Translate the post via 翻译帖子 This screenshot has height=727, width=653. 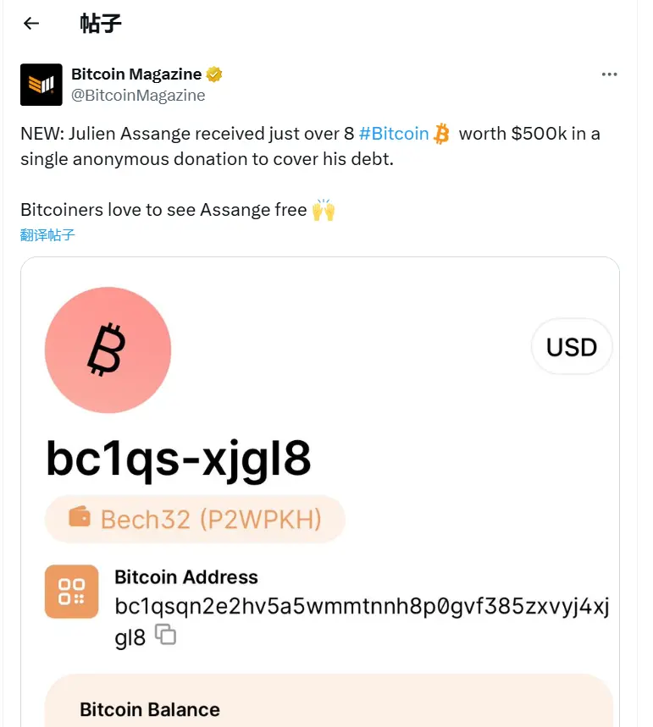(x=47, y=235)
